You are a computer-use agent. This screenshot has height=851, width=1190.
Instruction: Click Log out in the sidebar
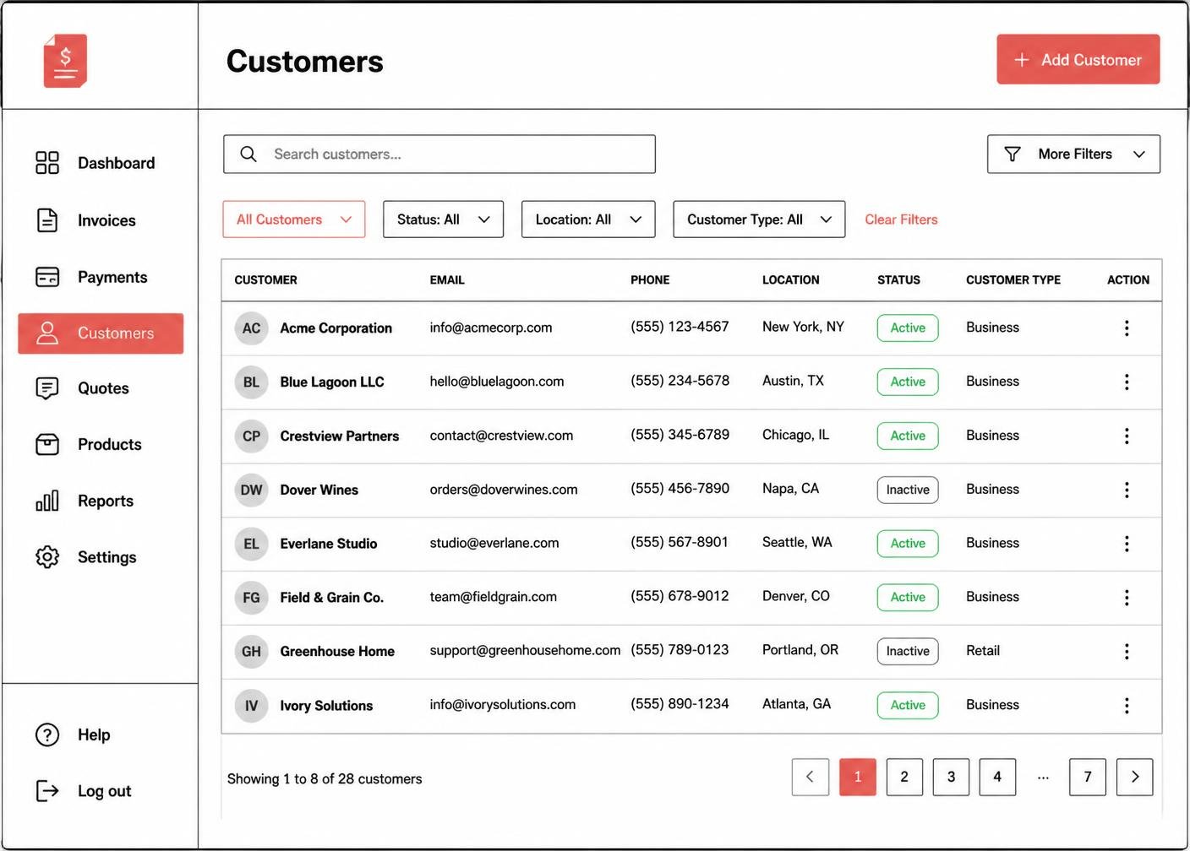pyautogui.click(x=84, y=791)
